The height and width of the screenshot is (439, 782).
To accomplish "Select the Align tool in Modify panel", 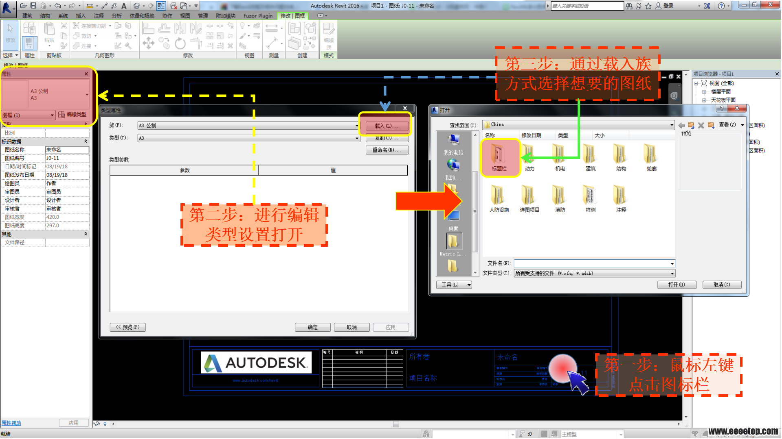I will coord(148,28).
